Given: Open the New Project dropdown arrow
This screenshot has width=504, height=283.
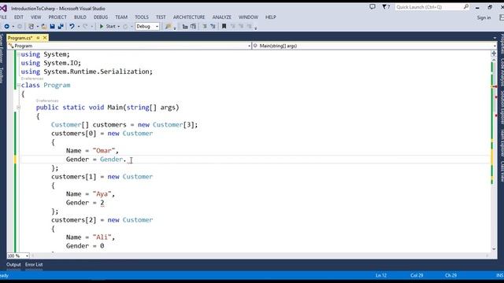Looking at the screenshot, I should pos(37,26).
